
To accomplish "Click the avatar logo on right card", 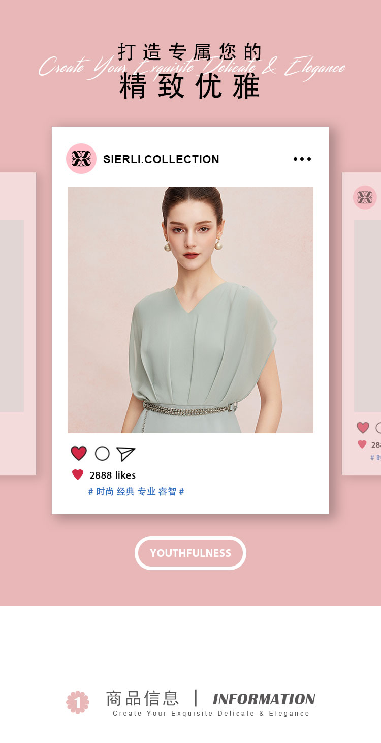I will pyautogui.click(x=365, y=197).
